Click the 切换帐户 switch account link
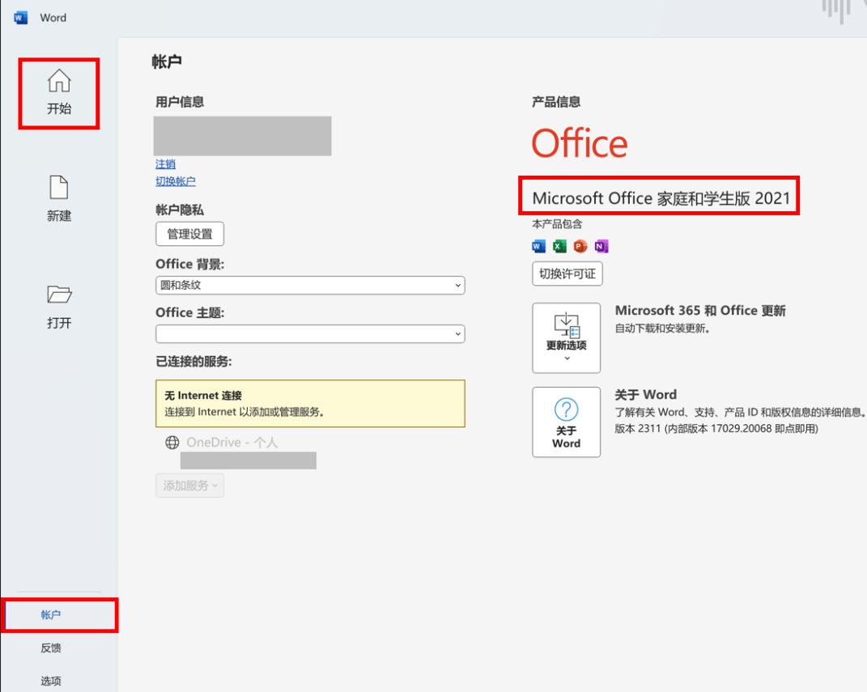 click(x=176, y=181)
